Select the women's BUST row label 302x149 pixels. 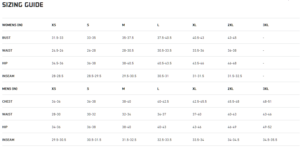(6, 38)
